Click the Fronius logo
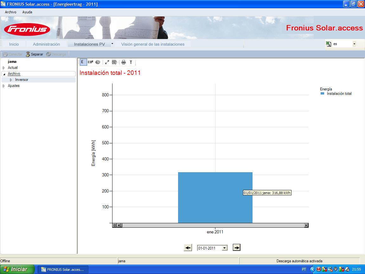365x274 pixels. (x=27, y=29)
